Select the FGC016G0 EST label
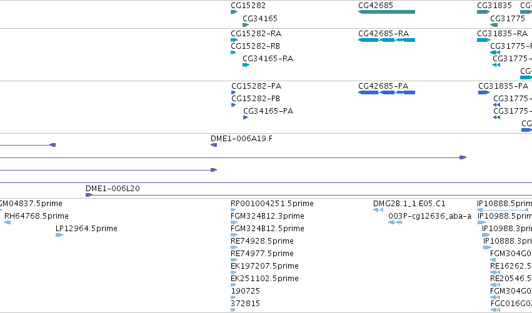Image resolution: width=532 pixels, height=313 pixels. coord(511,304)
